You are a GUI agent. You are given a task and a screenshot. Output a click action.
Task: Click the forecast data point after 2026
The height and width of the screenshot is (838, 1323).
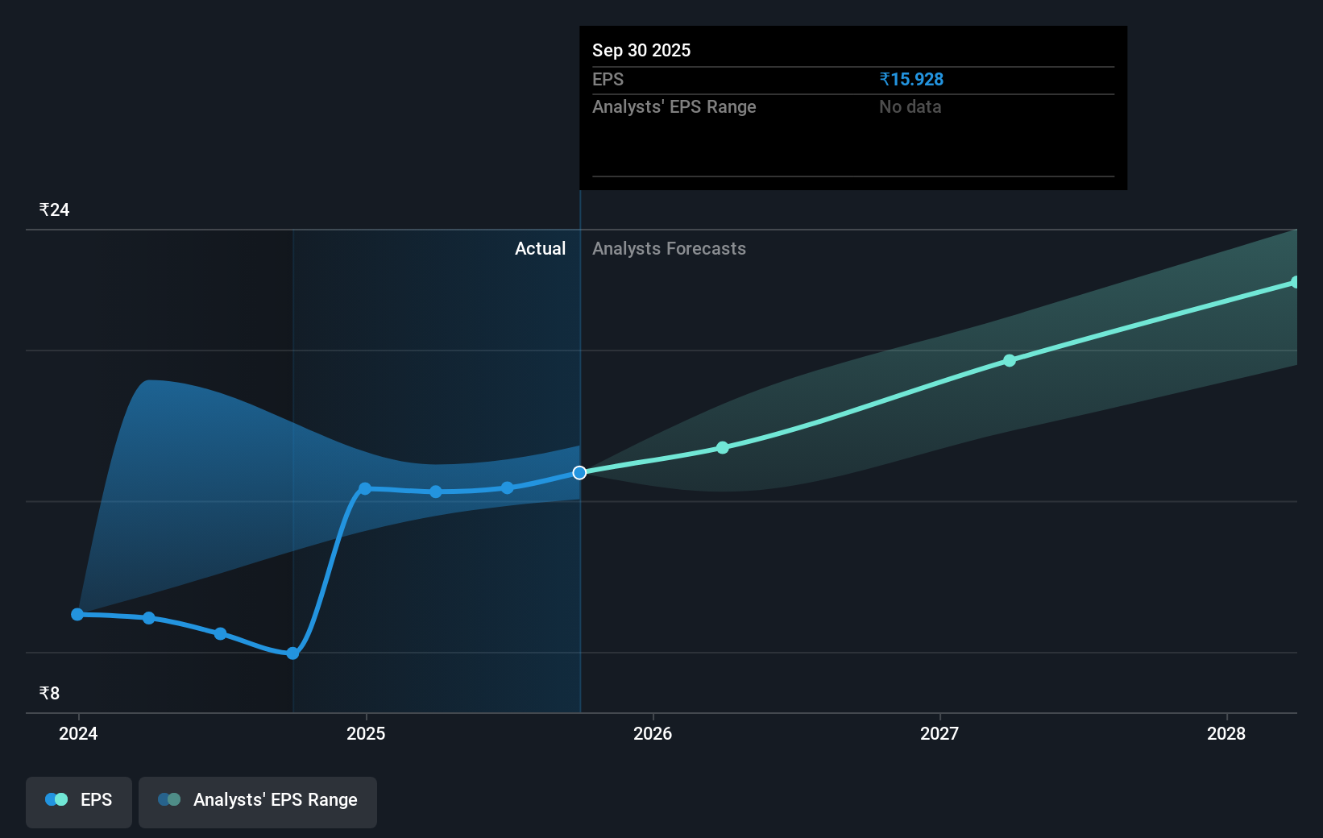(x=722, y=447)
